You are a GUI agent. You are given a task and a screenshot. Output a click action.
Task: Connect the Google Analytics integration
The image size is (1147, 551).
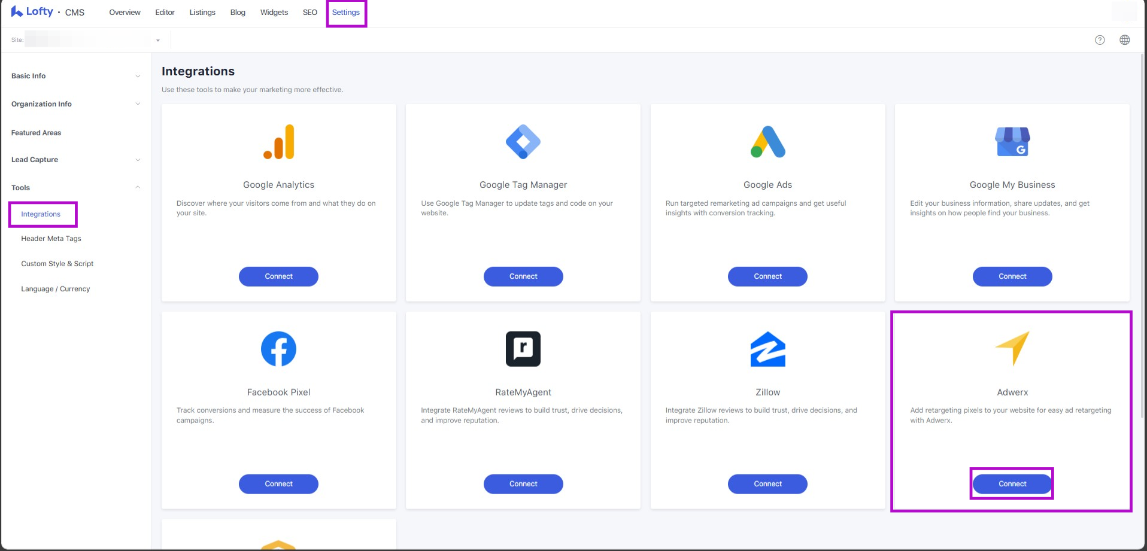[279, 276]
